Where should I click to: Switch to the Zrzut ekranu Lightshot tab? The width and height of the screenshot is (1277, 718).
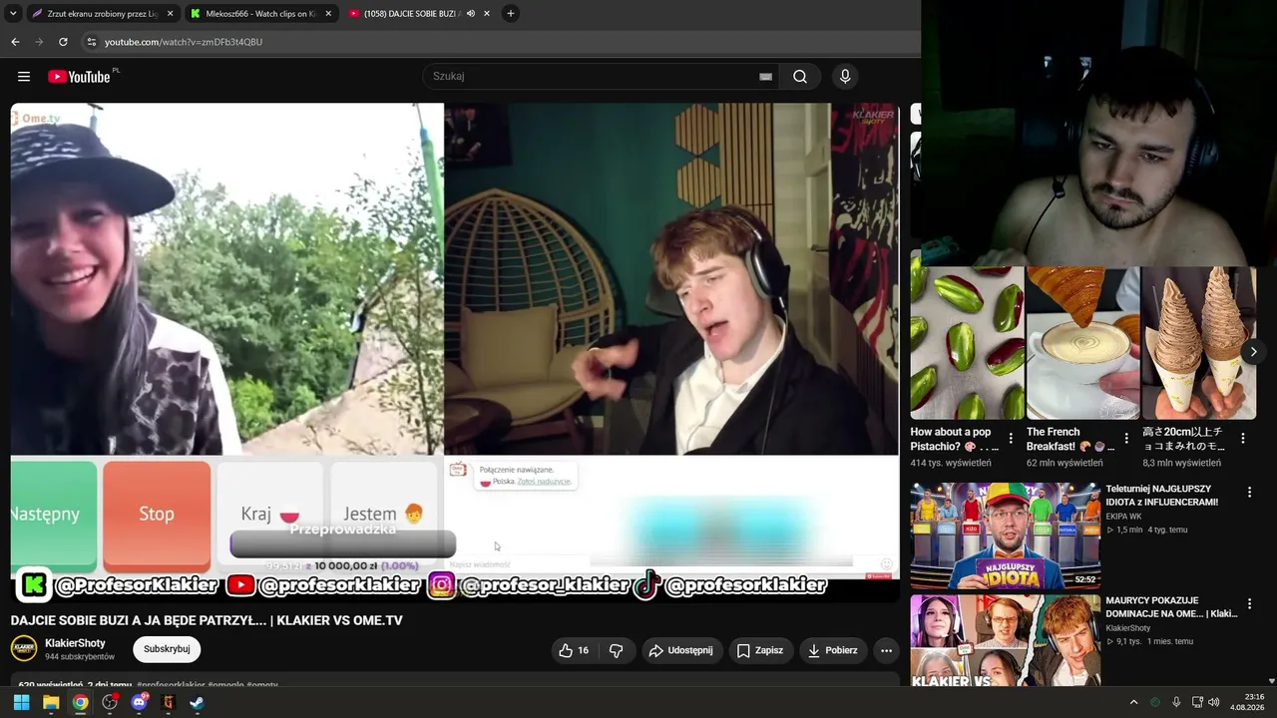101,14
